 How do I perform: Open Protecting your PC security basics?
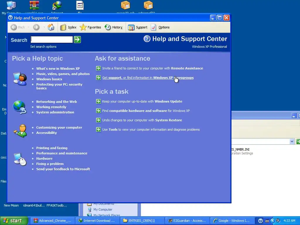pos(59,86)
